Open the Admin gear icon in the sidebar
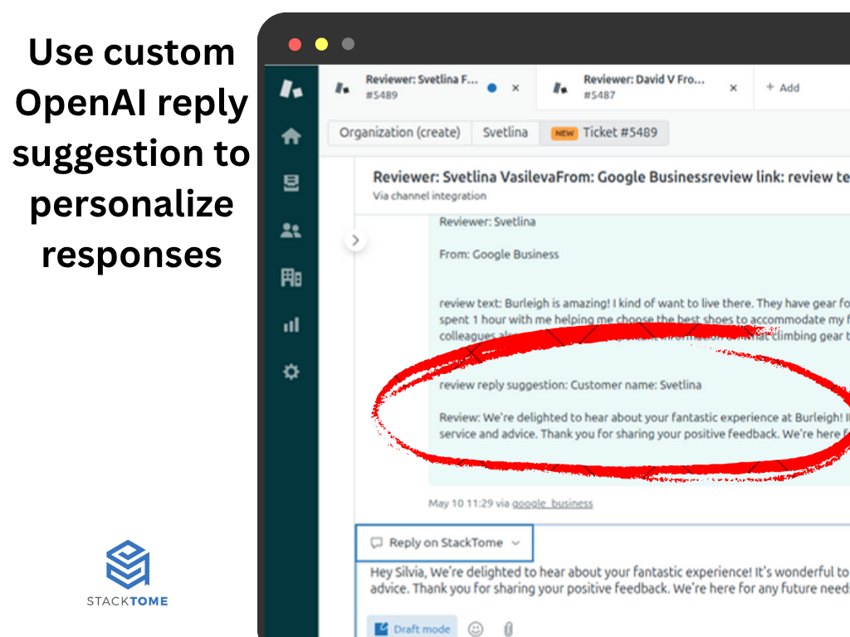 [291, 372]
